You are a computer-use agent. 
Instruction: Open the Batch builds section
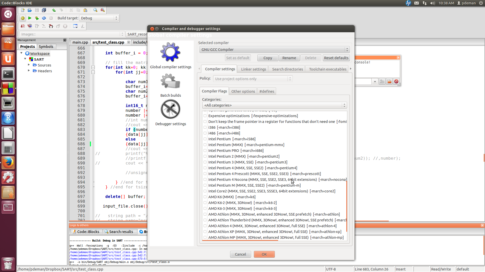pyautogui.click(x=171, y=85)
